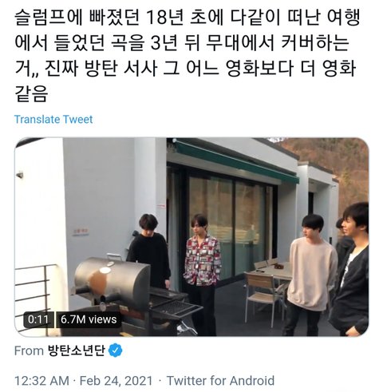Tap the 6.7M views counter
The image size is (383, 392).
(89, 319)
